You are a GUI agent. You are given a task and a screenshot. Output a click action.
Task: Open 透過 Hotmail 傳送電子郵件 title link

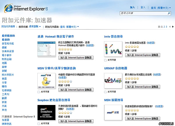pyautogui.click(x=56, y=36)
